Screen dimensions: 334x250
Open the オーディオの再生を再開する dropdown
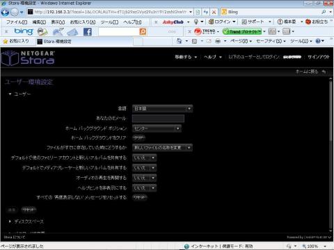145,178
